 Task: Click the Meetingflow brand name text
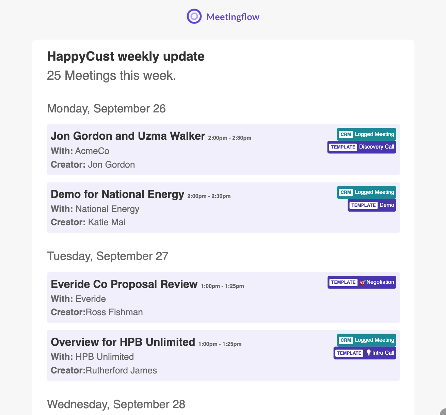[x=233, y=17]
